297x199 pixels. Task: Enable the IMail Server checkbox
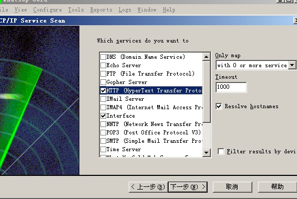tap(103, 99)
